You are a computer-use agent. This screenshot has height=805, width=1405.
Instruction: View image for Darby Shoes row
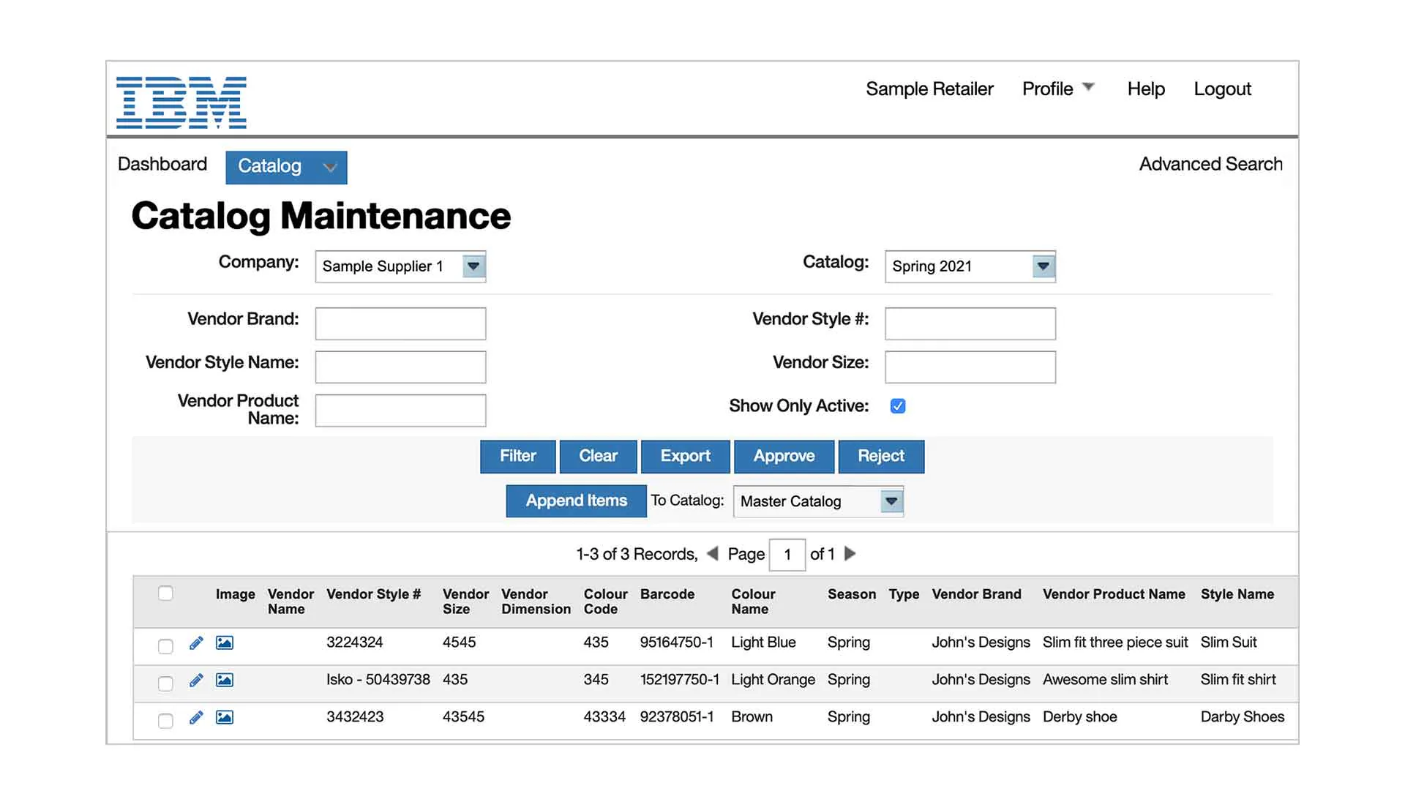tap(225, 718)
